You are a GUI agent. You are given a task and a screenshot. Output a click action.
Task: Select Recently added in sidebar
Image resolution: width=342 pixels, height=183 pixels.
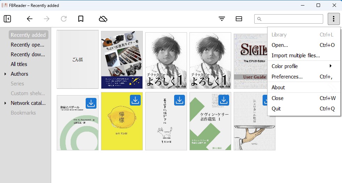(x=28, y=35)
